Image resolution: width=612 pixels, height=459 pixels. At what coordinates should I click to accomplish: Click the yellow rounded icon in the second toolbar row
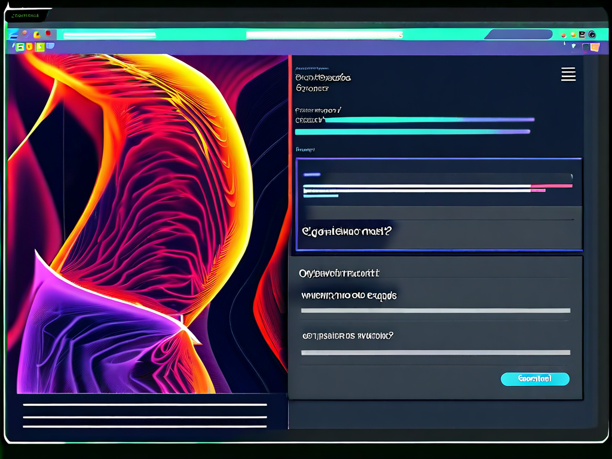[x=29, y=47]
